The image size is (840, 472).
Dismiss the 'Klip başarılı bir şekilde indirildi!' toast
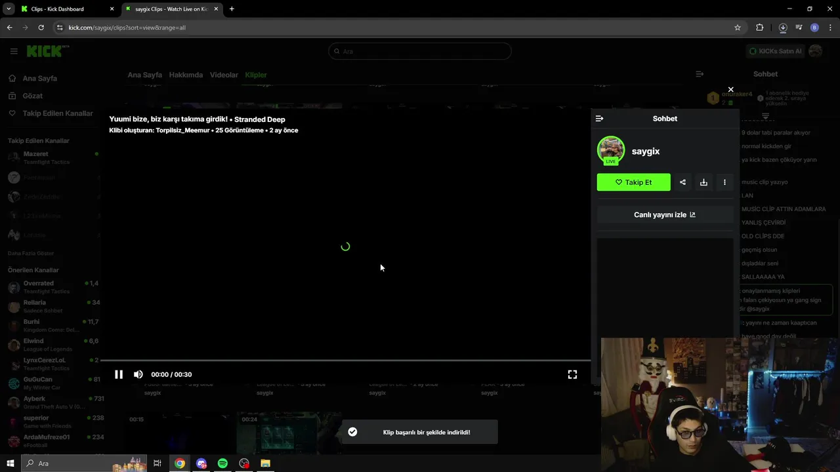(x=419, y=432)
